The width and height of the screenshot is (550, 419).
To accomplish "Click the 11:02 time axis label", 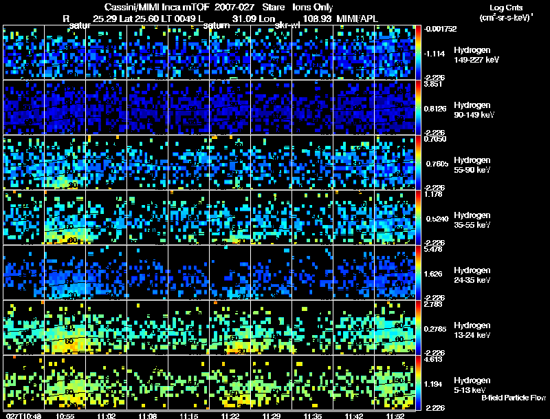I will pyautogui.click(x=107, y=416).
